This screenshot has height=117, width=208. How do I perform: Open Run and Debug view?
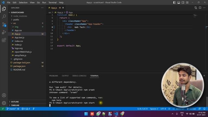(4, 32)
